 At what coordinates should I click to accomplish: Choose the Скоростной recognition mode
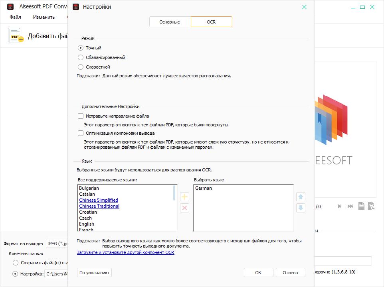click(x=81, y=67)
